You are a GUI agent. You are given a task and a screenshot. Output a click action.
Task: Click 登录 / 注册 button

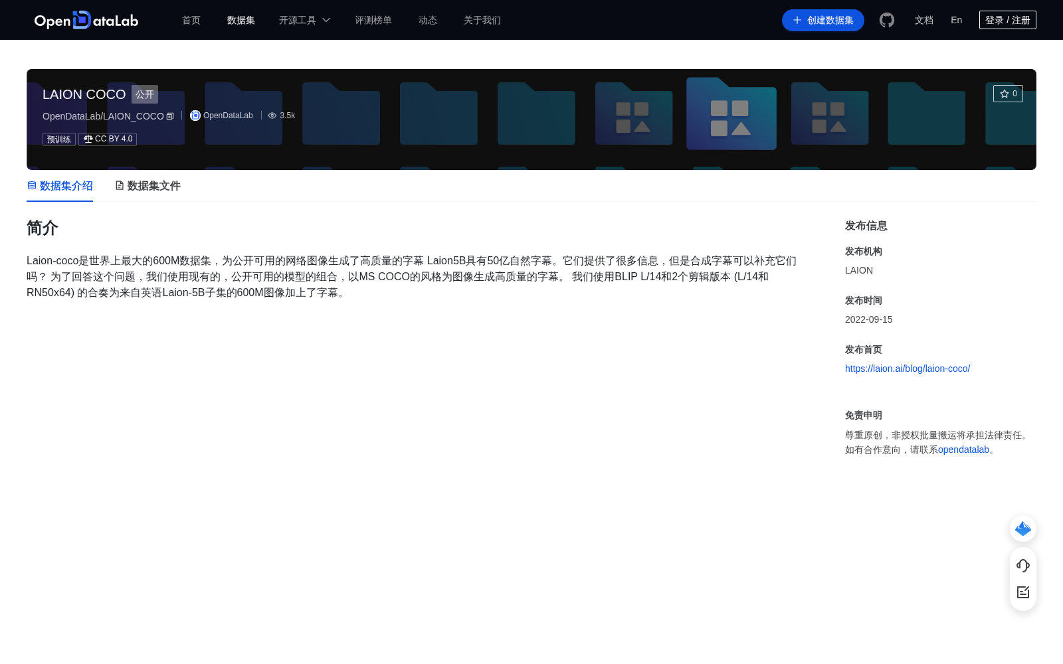pyautogui.click(x=1008, y=20)
